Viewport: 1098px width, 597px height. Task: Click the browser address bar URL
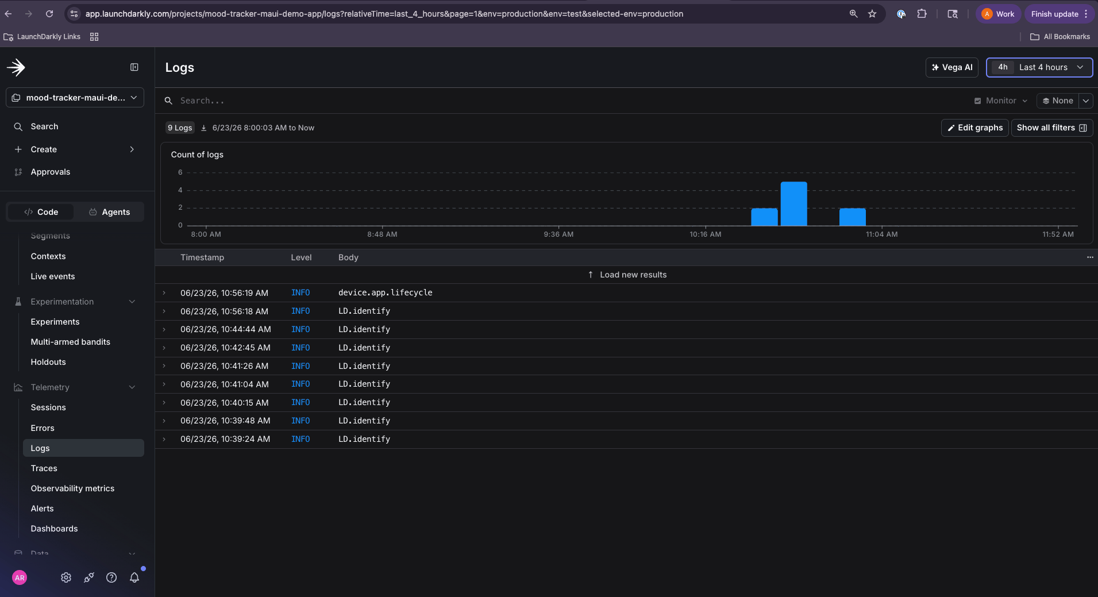click(x=384, y=14)
